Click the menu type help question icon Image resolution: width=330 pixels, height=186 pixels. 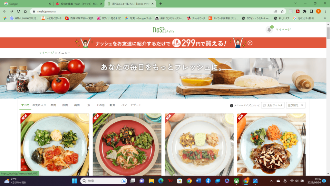pos(231,106)
